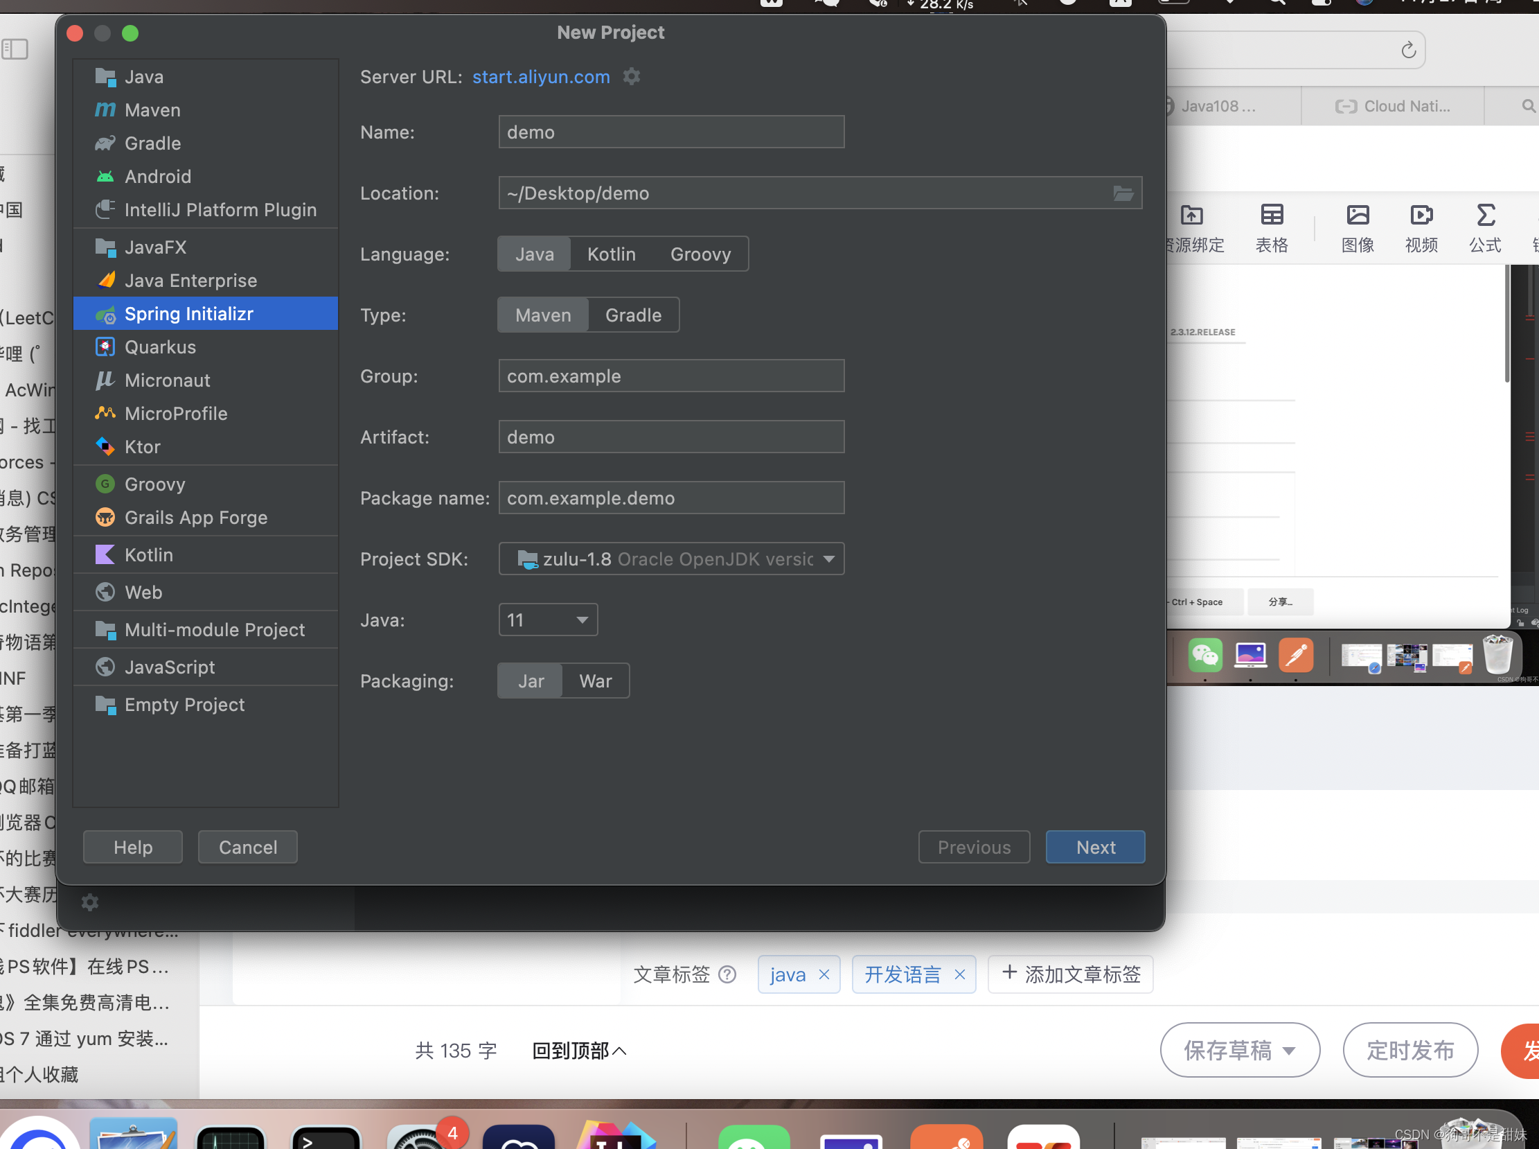The width and height of the screenshot is (1539, 1149).
Task: Click settings gear next to server URL
Action: (x=633, y=76)
